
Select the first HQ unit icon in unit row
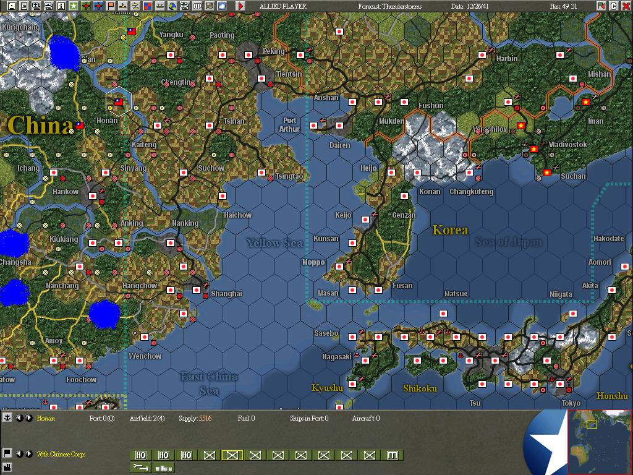[140, 455]
